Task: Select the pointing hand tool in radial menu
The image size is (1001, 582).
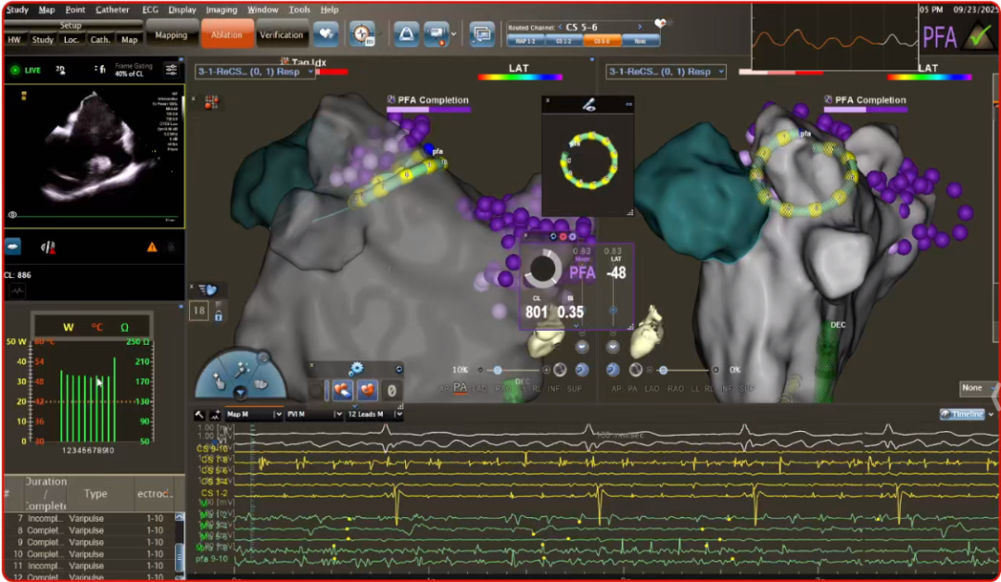Action: pos(218,381)
